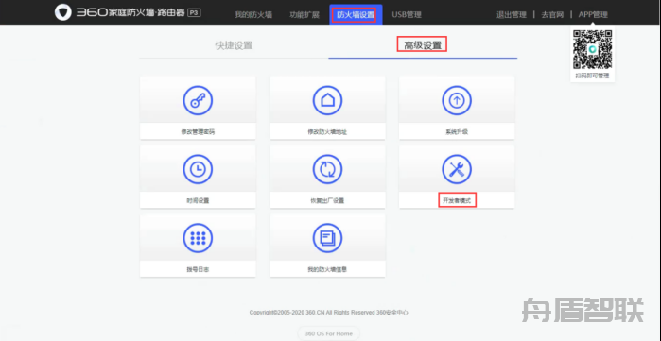Open the 功能扩展 menu item

pos(304,15)
